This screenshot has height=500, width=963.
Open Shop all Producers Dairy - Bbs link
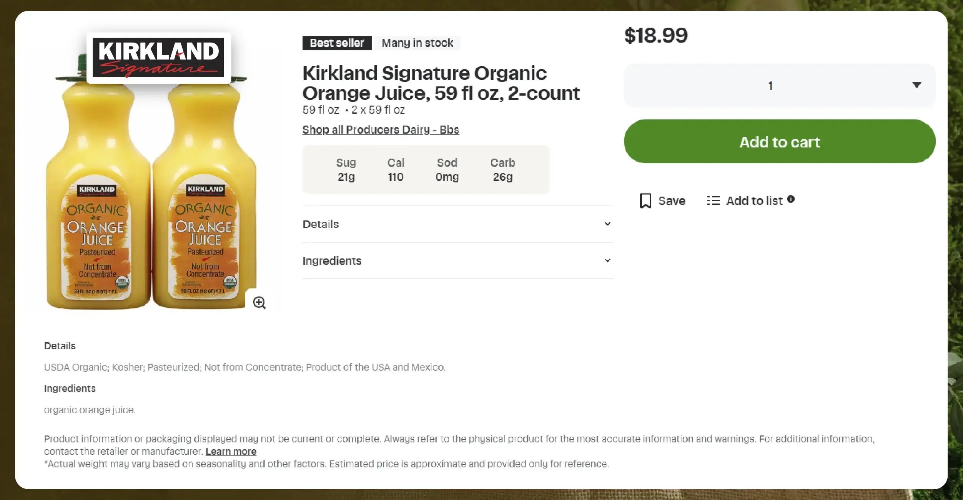click(380, 129)
